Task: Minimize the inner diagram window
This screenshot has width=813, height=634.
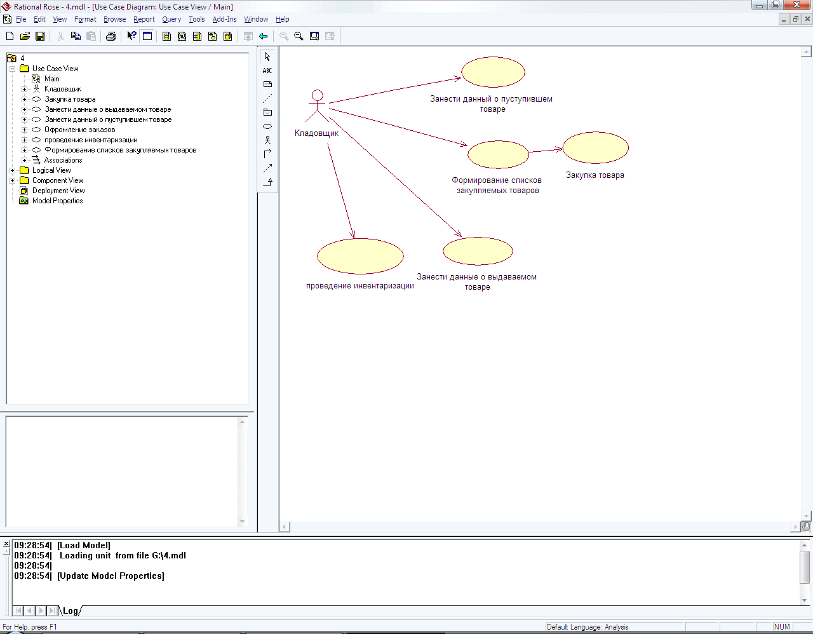Action: point(784,19)
